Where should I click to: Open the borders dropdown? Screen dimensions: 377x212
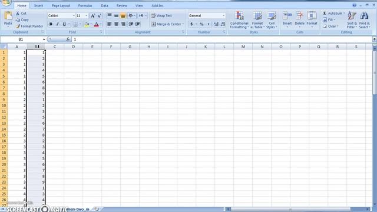(80, 24)
